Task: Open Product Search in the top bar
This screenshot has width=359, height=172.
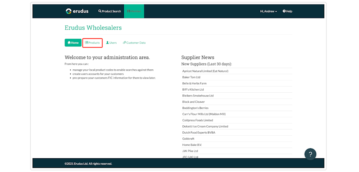Action: (110, 11)
